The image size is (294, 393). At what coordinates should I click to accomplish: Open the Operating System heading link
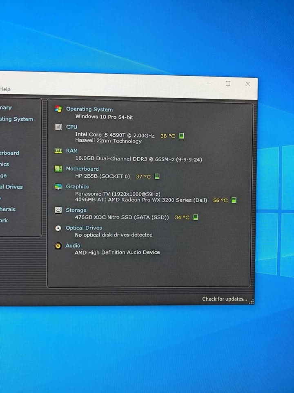[89, 109]
